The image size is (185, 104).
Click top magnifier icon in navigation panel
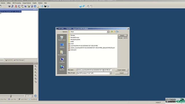point(36,66)
